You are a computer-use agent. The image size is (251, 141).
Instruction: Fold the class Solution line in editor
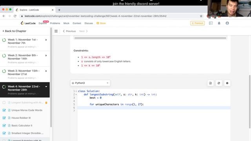coord(76,91)
